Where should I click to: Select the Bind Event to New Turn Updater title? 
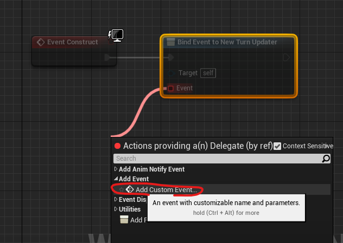227,42
